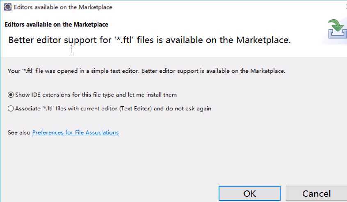This screenshot has width=347, height=202.
Task: Click the blank gray space right of the Associate option
Action: coord(276,108)
